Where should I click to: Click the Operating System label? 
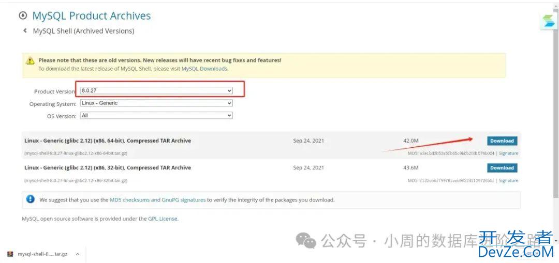tap(53, 104)
